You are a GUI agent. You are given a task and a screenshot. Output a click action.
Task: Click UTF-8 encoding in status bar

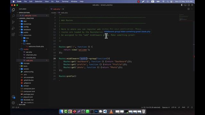point(174,107)
